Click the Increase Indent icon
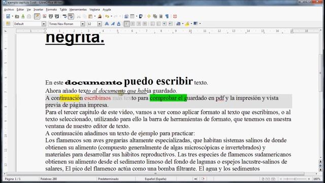 point(171,24)
